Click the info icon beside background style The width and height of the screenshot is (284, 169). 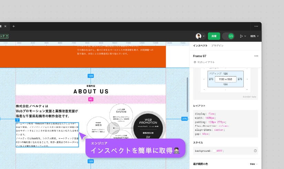[255, 151]
